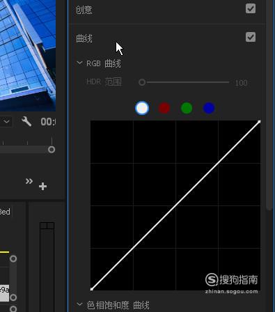Open the double-arrow overflow button menu

point(29,181)
